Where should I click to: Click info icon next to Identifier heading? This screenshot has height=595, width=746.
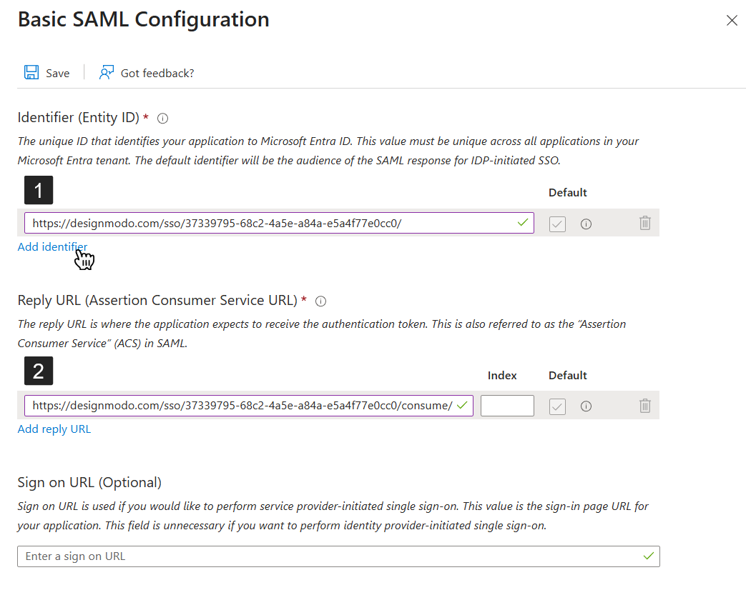[162, 119]
